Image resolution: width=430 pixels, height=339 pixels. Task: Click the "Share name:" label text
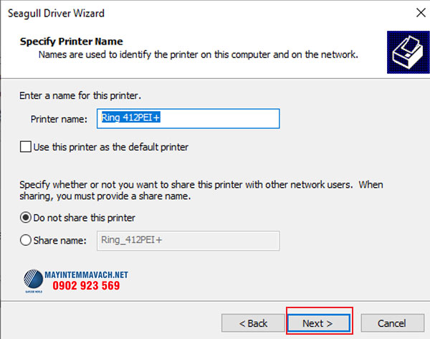(x=61, y=241)
